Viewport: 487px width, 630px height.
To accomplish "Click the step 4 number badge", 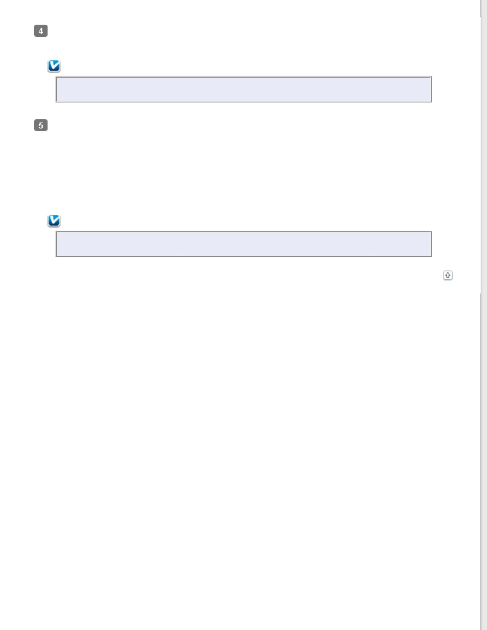I will [41, 31].
